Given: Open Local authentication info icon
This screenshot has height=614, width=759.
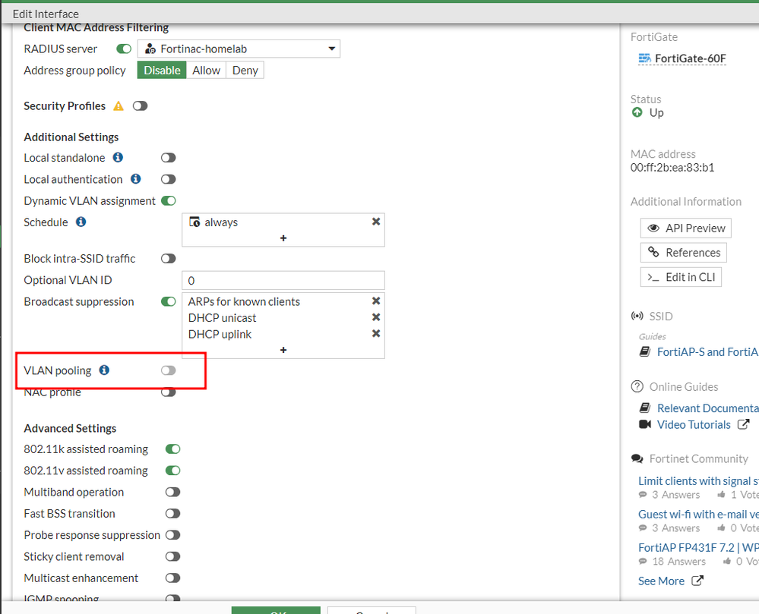Looking at the screenshot, I should pyautogui.click(x=136, y=179).
